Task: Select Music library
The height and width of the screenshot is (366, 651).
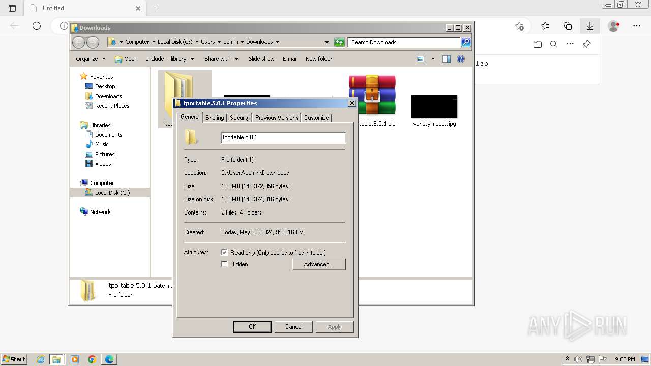Action: click(102, 144)
